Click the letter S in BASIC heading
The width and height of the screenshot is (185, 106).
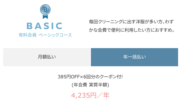[x=46, y=26]
